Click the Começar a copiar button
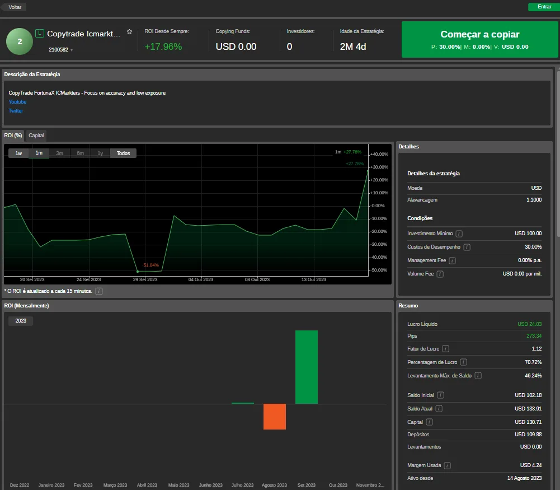 pos(479,39)
